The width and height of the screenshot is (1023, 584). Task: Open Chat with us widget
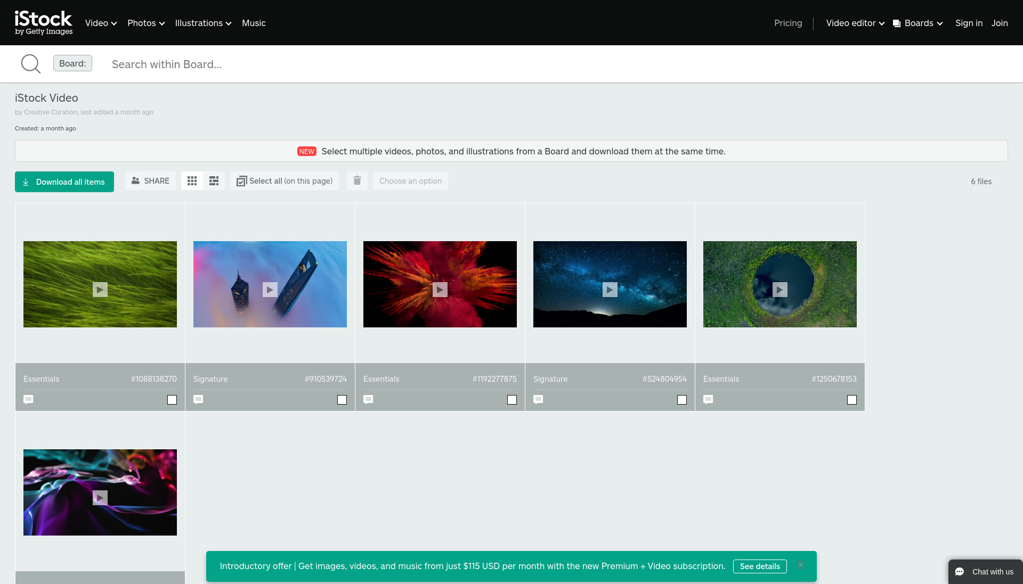985,572
